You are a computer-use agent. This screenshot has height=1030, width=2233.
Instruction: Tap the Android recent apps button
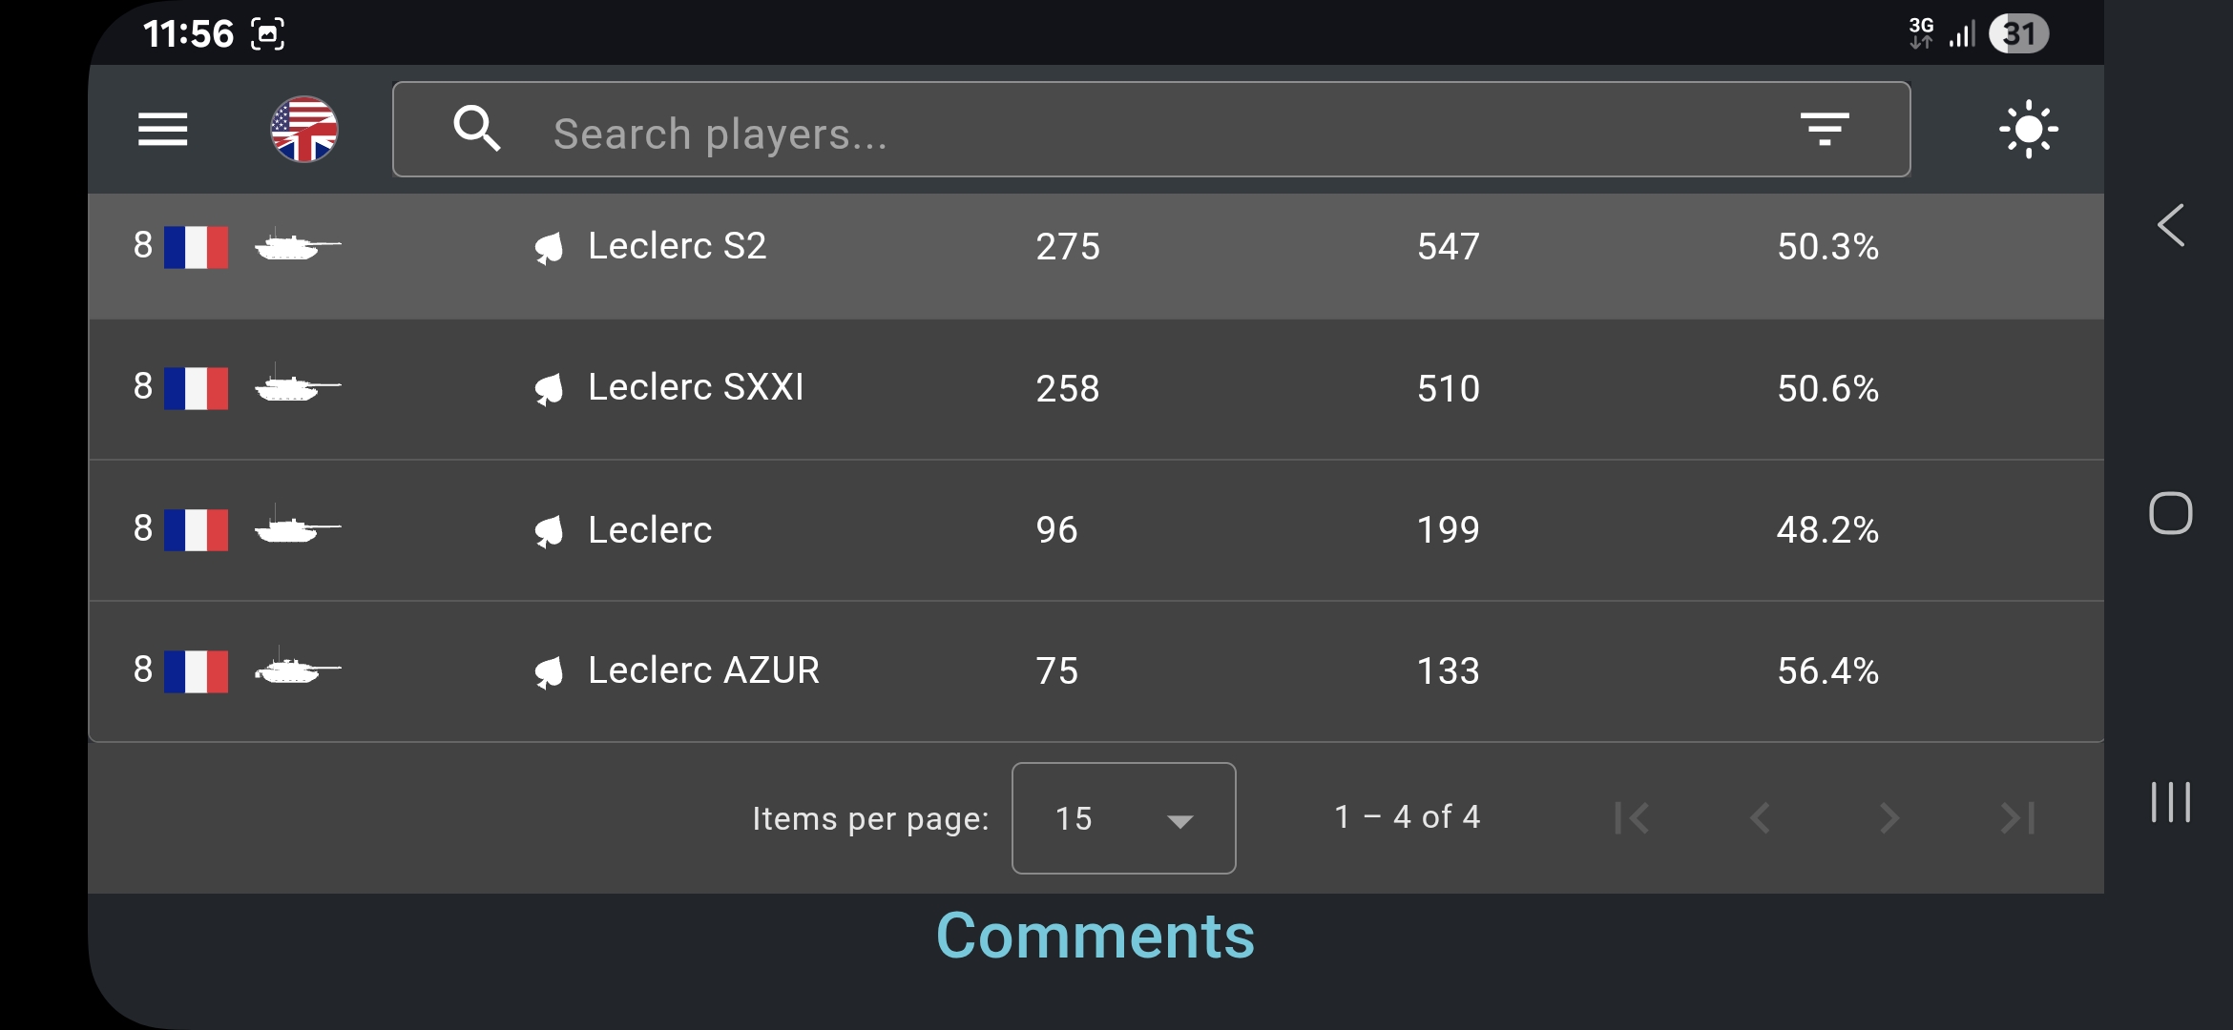pos(2171,802)
